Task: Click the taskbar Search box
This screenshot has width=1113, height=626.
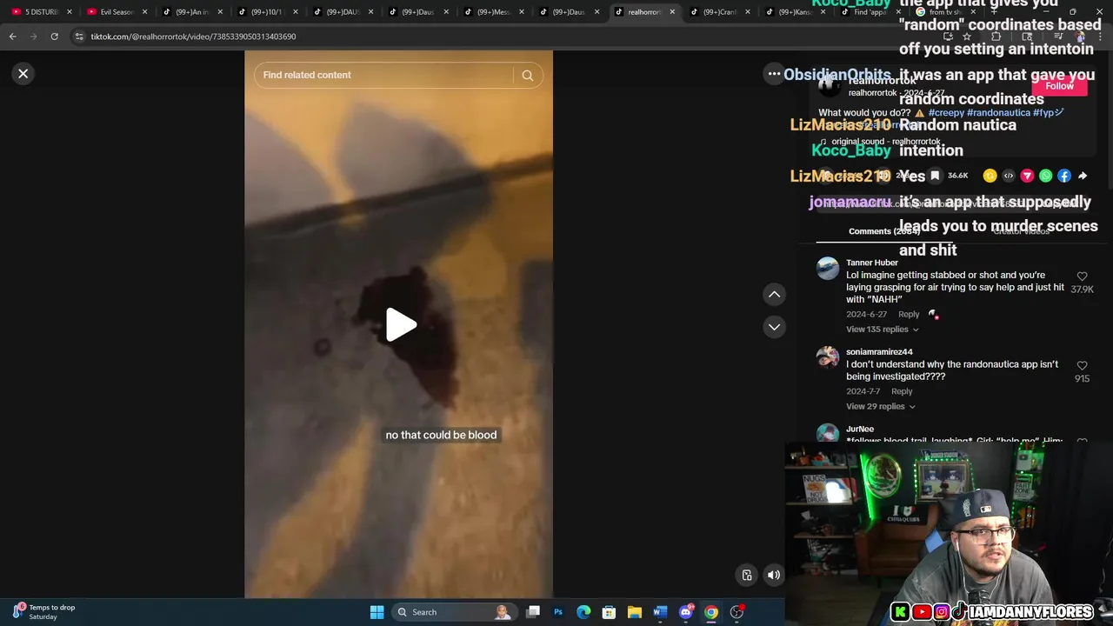Action: 453,612
